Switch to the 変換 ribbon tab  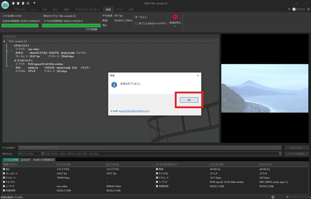click(x=108, y=10)
